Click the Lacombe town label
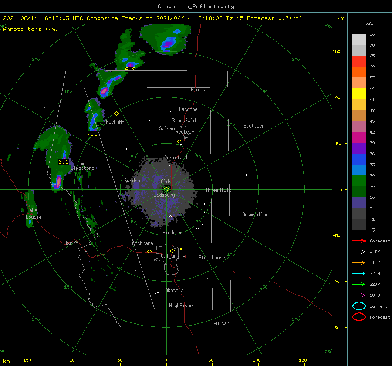The image size is (392, 366). tap(188, 109)
